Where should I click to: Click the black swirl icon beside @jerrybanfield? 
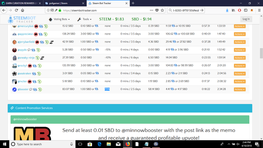[51, 42]
